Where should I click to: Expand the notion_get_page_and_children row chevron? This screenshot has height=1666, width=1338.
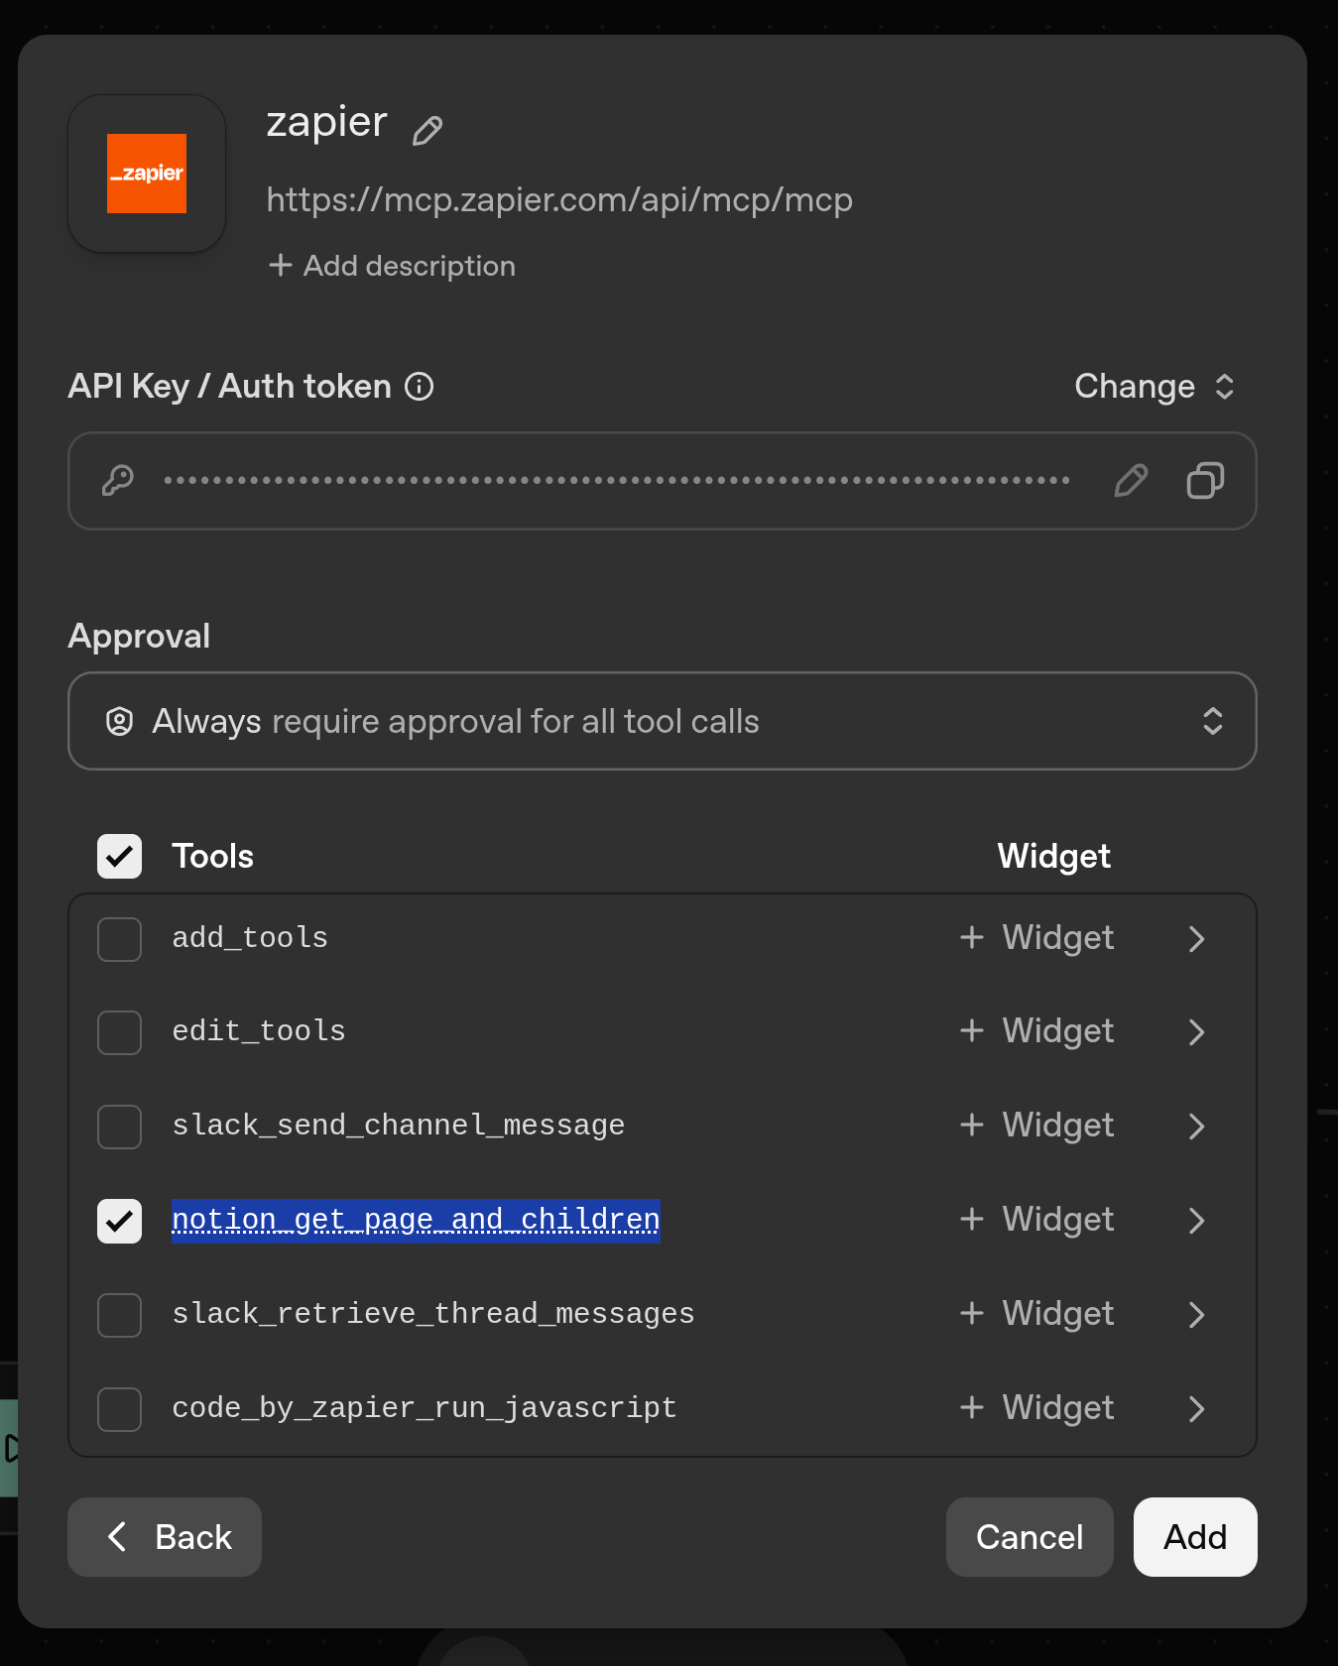pos(1197,1221)
